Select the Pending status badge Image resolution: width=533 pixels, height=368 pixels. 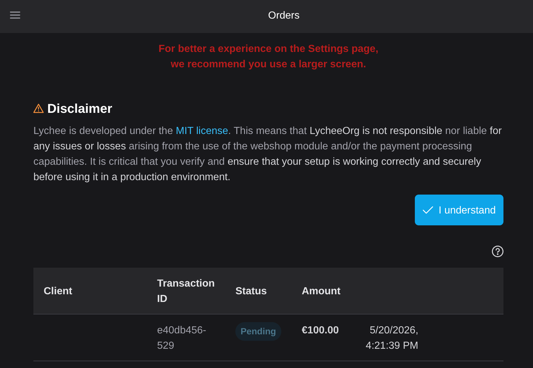(258, 331)
